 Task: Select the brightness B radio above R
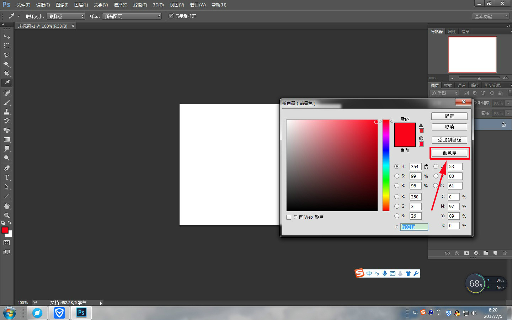pyautogui.click(x=397, y=186)
